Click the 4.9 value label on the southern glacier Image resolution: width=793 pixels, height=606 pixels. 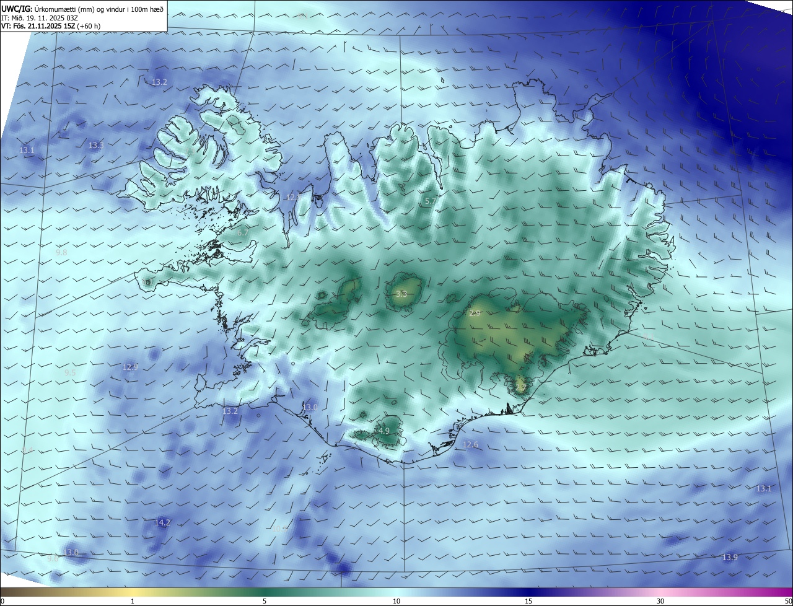tap(383, 431)
